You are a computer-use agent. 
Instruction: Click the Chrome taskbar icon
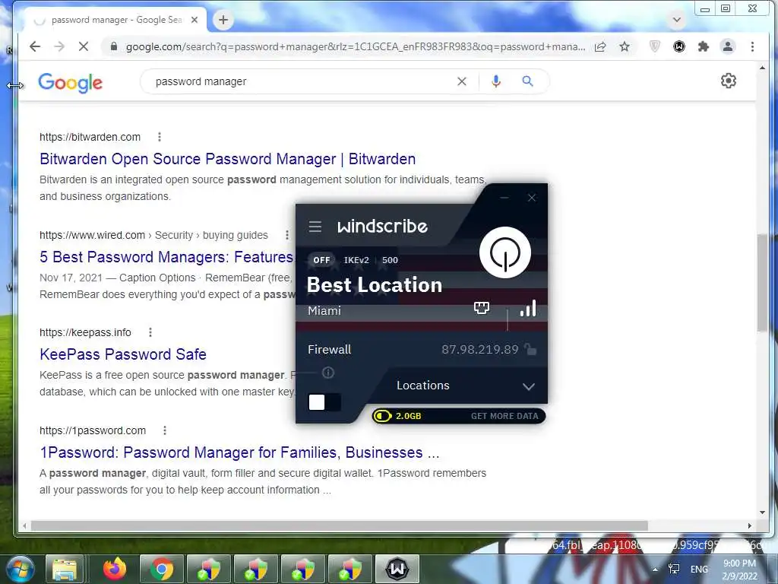point(161,569)
